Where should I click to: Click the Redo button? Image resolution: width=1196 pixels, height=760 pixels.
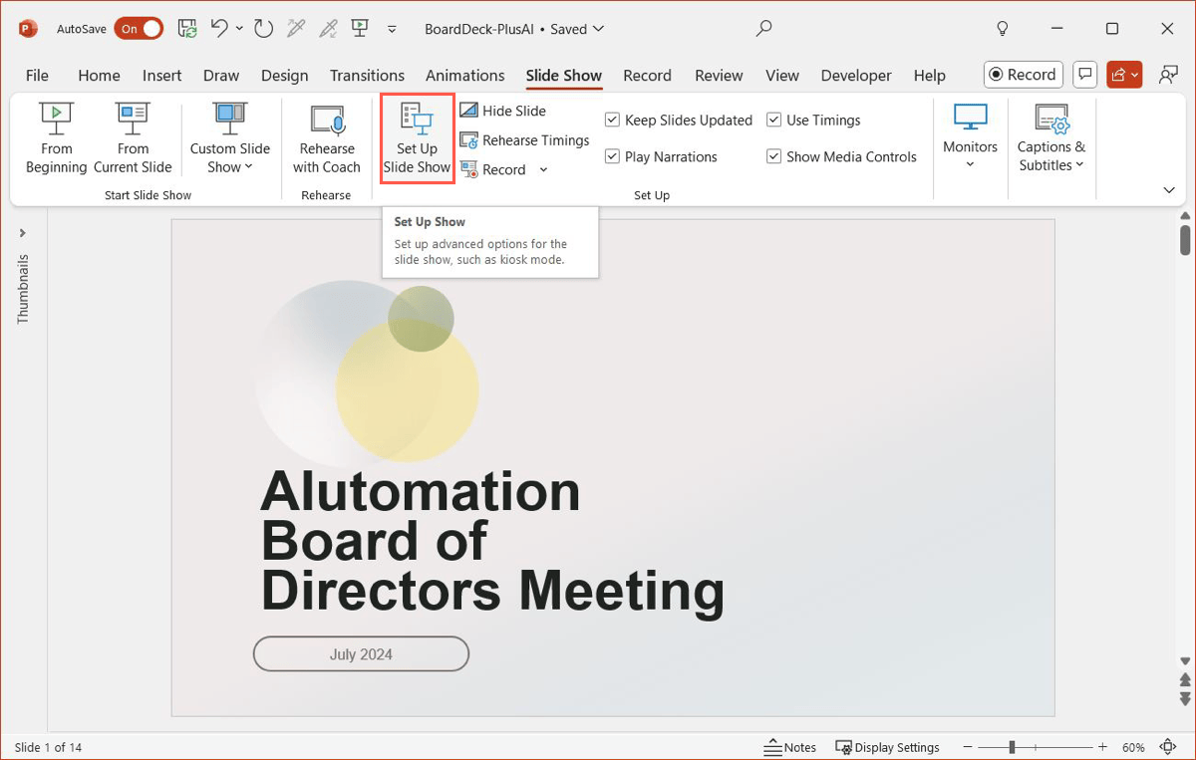(263, 29)
